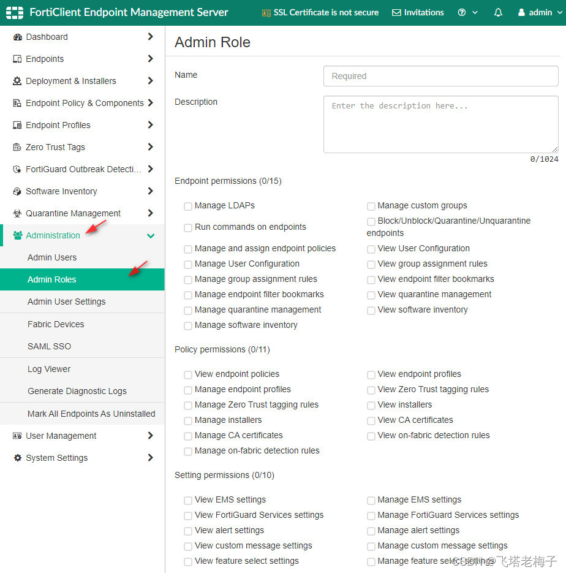
Task: Click the Dashboard gauge icon
Action: coord(17,37)
